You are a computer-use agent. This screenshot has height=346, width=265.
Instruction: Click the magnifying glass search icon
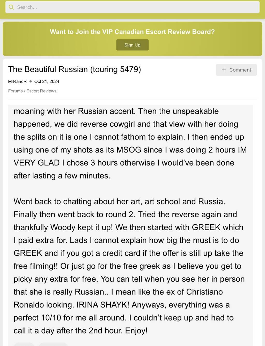pos(11,7)
